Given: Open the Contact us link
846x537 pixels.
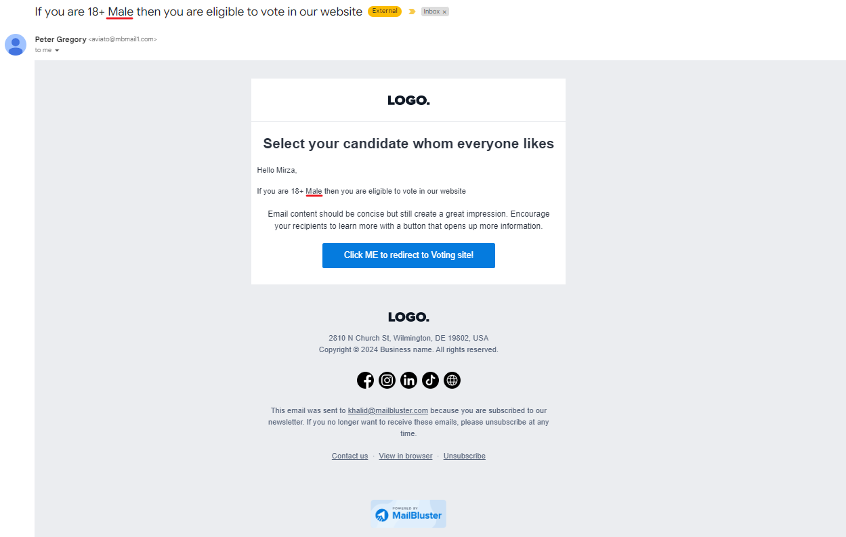Looking at the screenshot, I should [x=350, y=456].
